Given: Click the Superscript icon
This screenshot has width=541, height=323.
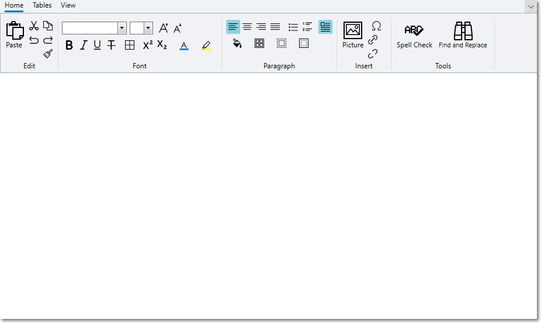Looking at the screenshot, I should tap(148, 45).
